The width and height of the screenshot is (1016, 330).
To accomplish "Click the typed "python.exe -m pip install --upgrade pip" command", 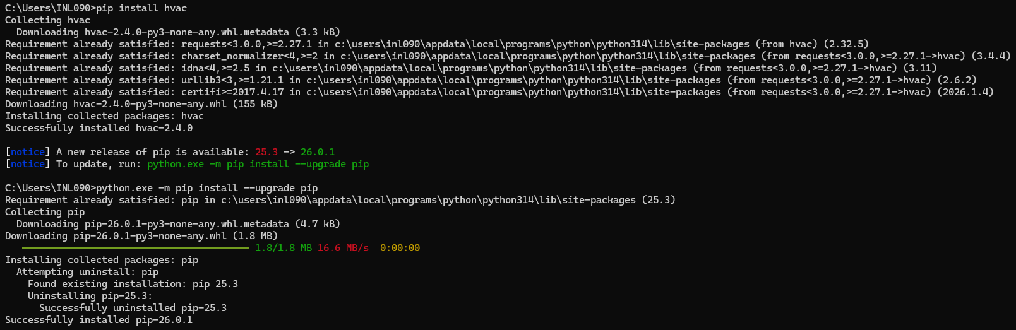I will [207, 188].
